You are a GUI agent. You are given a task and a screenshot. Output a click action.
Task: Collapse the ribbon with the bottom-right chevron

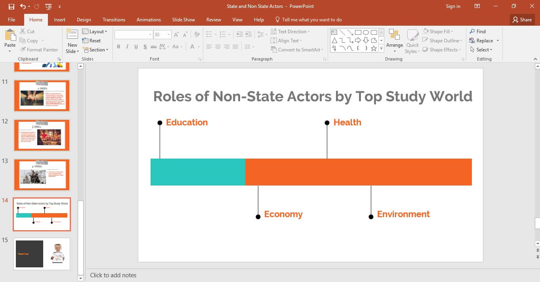point(535,59)
